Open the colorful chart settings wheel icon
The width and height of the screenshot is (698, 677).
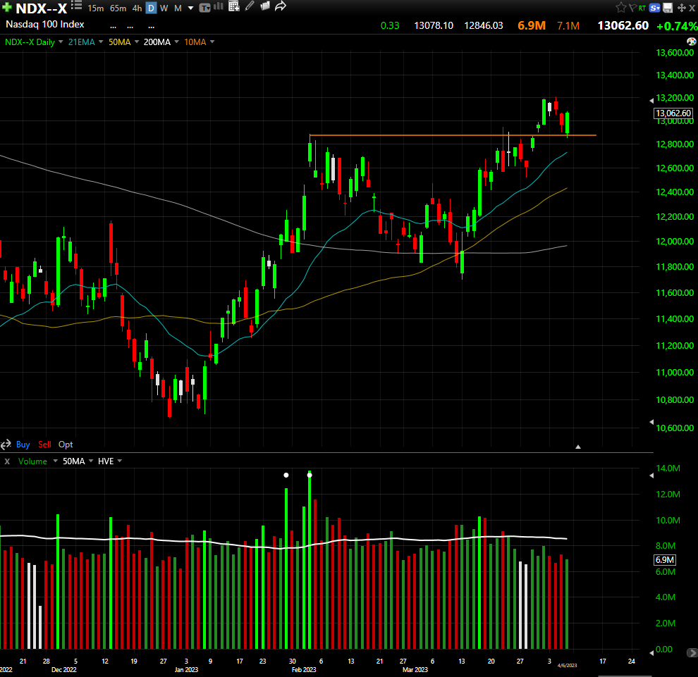[x=692, y=42]
